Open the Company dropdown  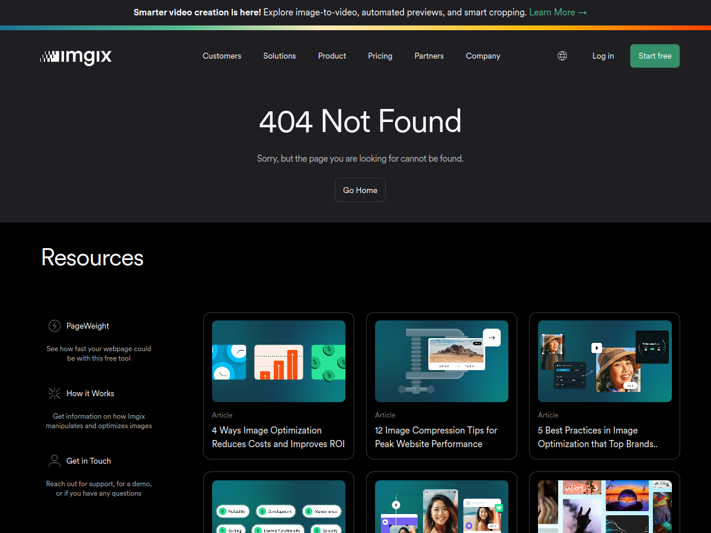click(x=483, y=56)
